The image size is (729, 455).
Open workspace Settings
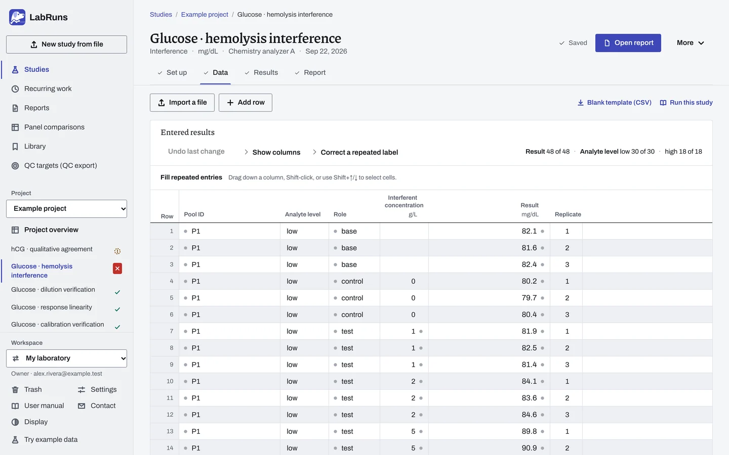pos(97,390)
